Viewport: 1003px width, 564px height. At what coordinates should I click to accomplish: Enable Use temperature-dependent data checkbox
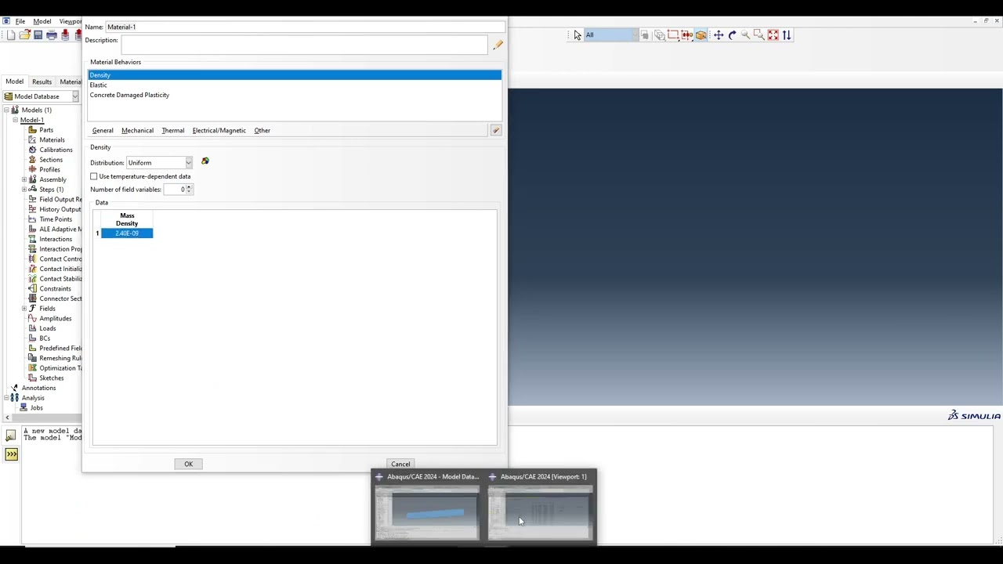point(94,176)
